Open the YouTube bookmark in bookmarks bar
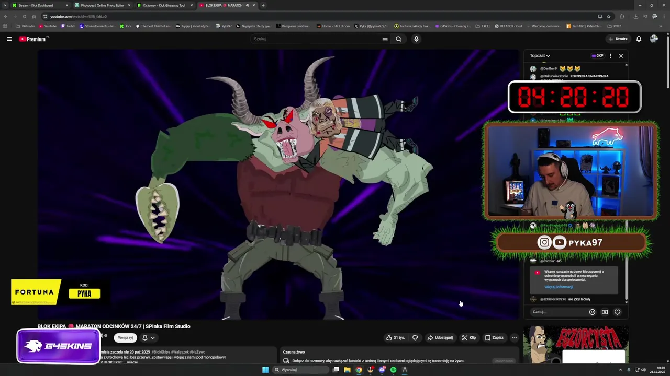Viewport: 670px width, 376px height. pos(48,26)
